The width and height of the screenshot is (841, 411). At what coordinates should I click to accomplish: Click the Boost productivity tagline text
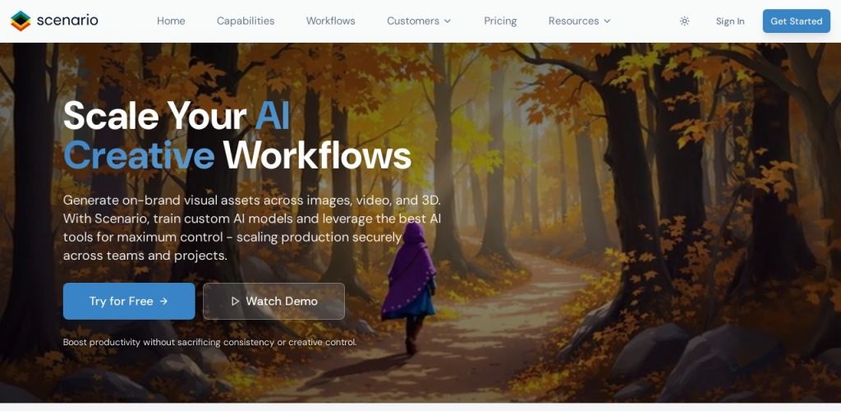[209, 342]
